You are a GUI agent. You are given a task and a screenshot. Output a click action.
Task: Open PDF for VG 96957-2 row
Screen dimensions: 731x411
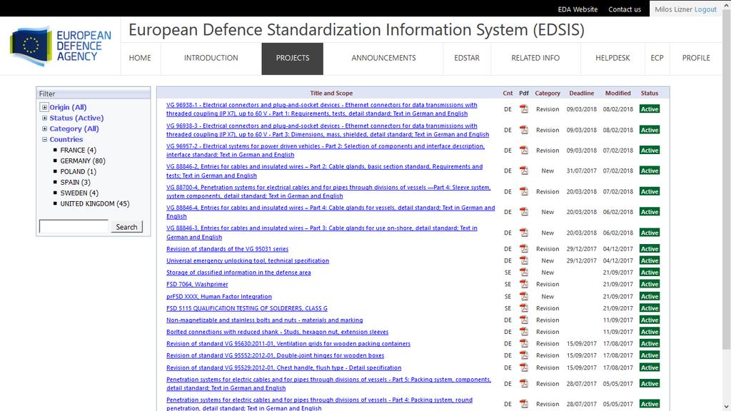click(524, 150)
